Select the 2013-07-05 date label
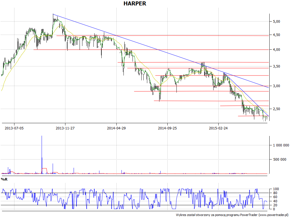 pyautogui.click(x=14, y=128)
